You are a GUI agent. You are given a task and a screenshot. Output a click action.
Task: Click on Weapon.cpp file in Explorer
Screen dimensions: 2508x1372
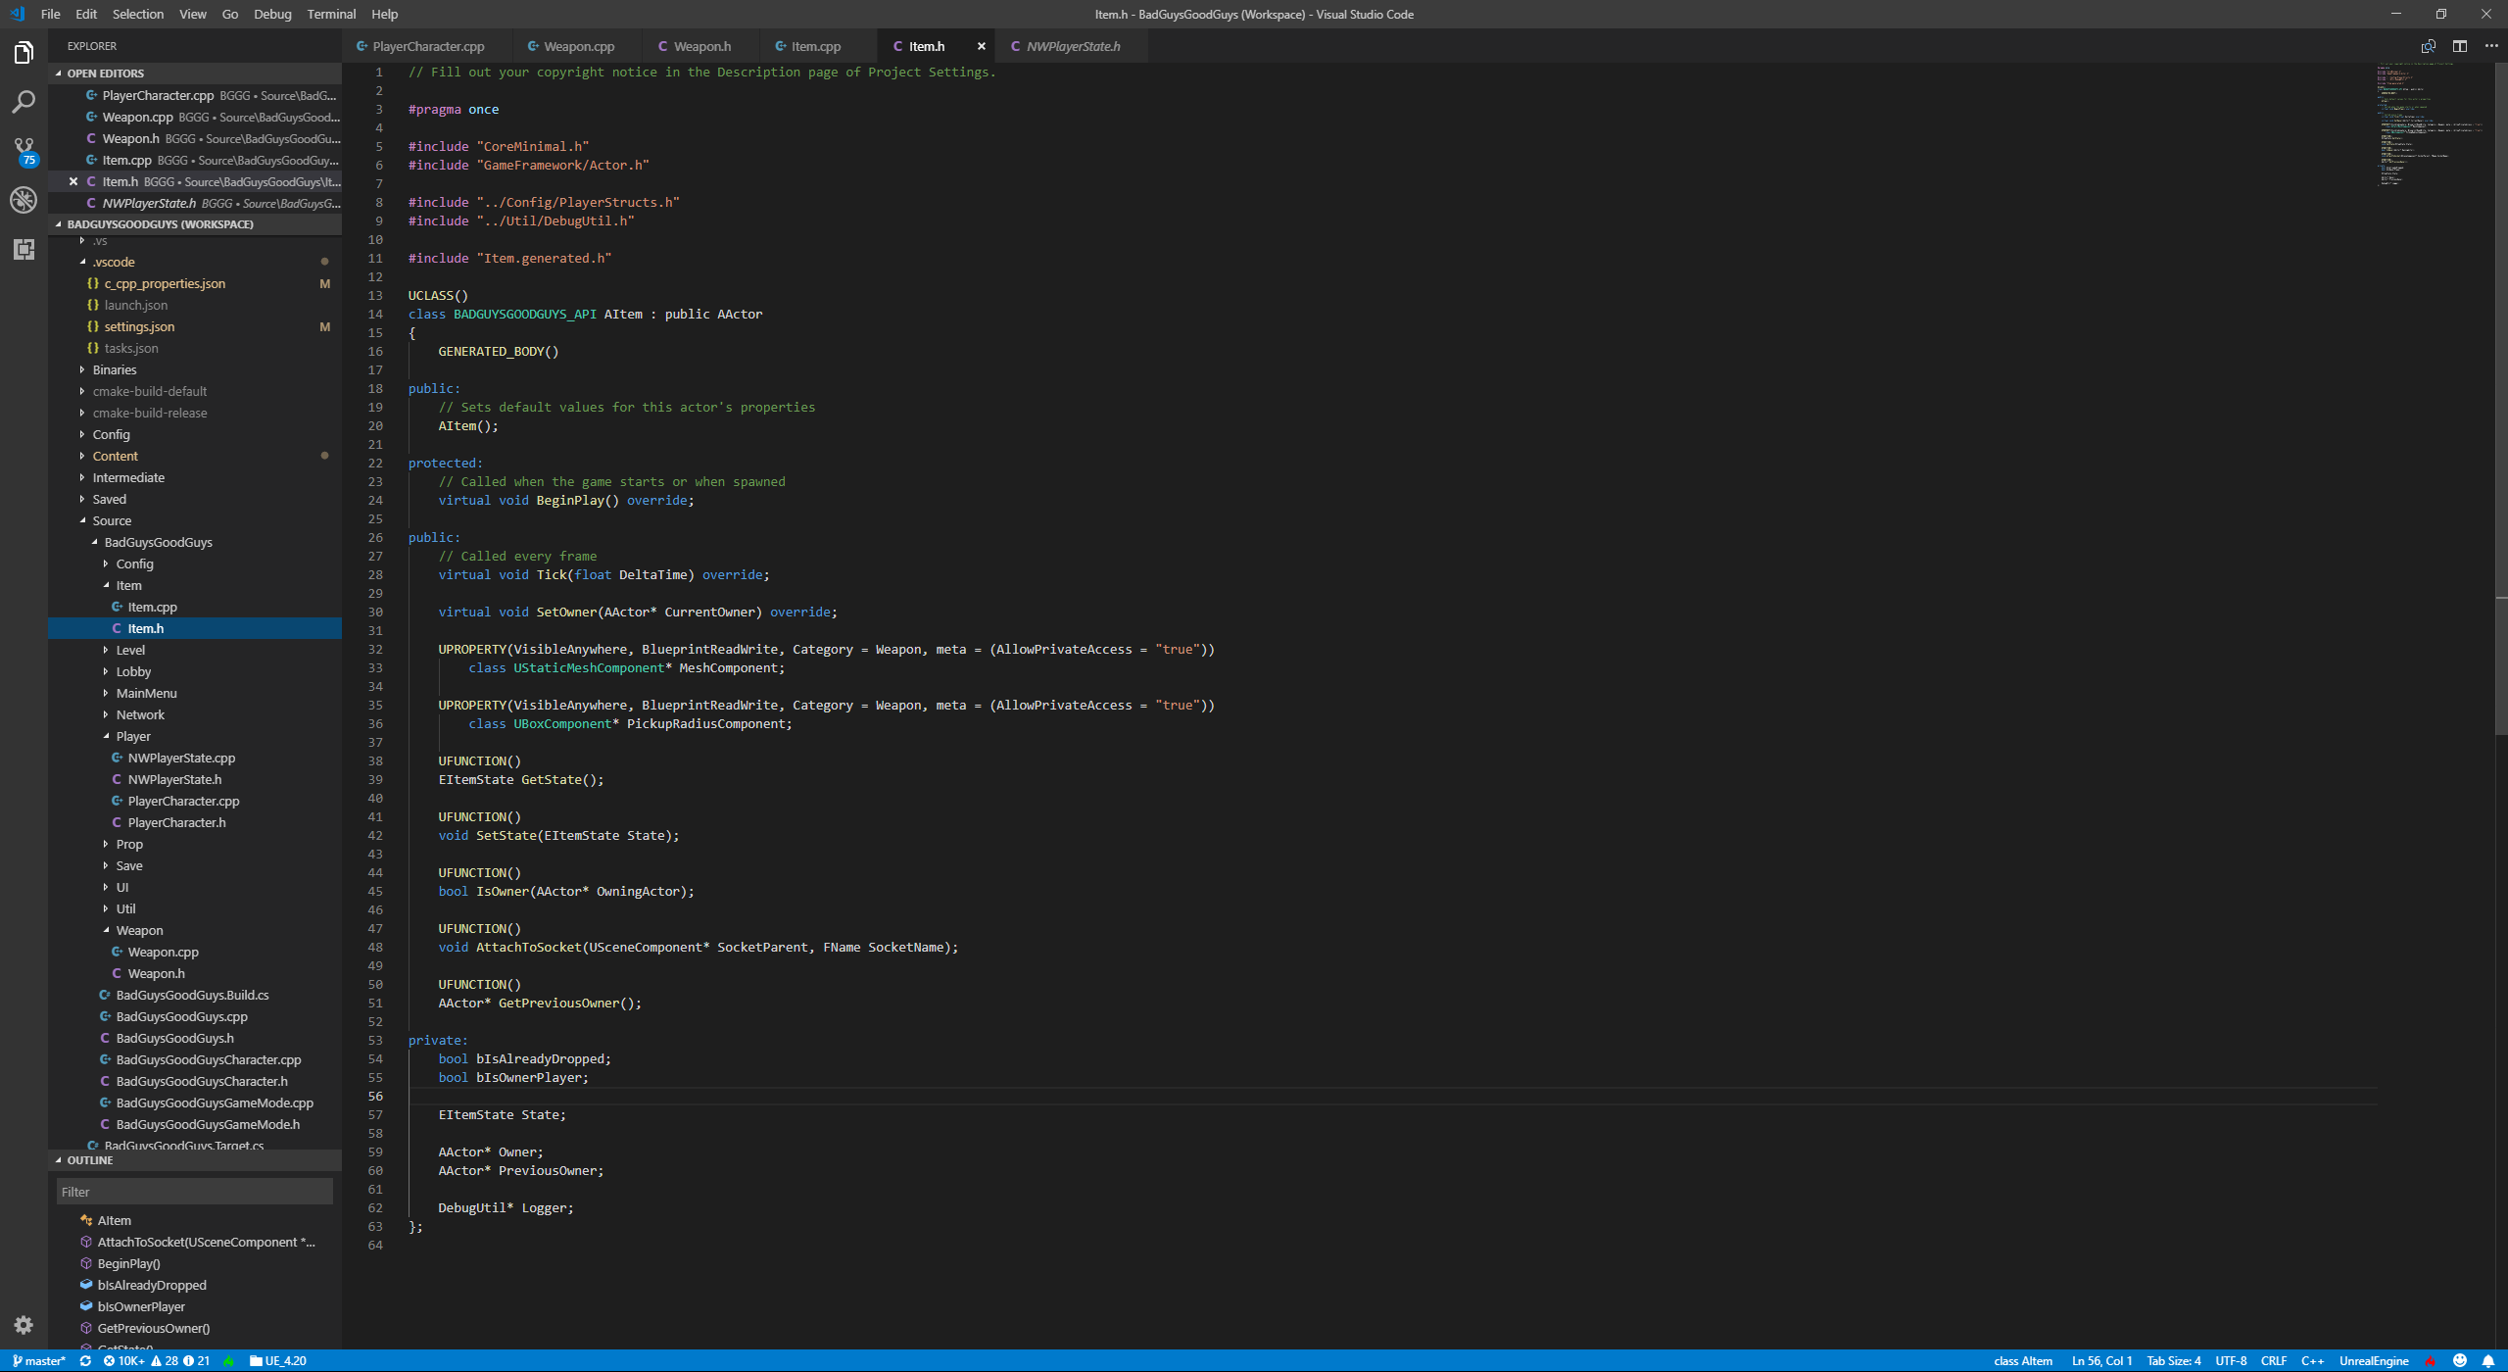164,952
